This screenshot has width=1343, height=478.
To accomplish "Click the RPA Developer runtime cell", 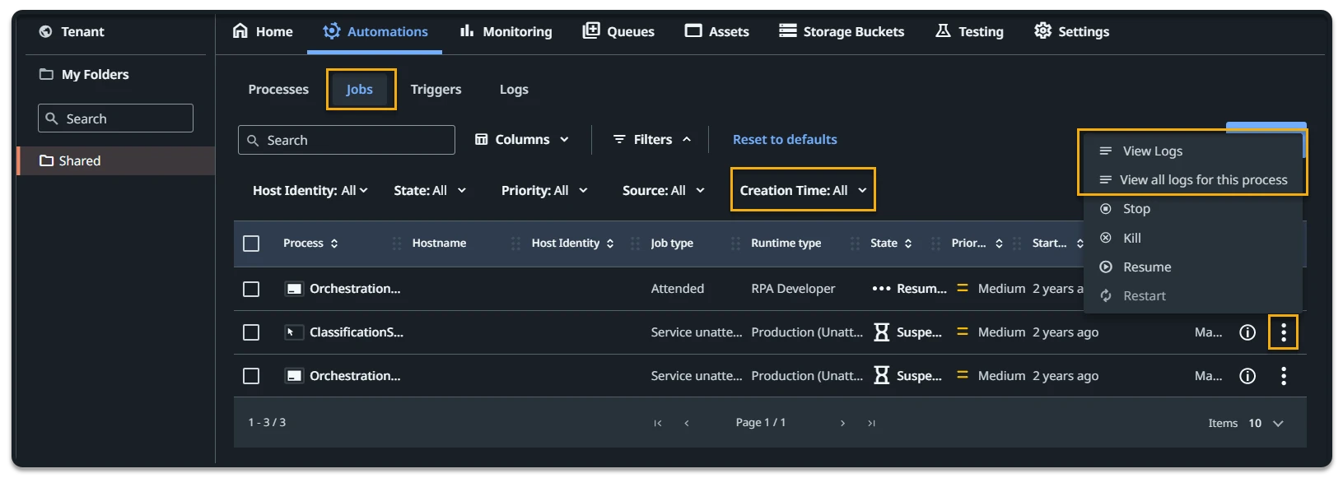I will [x=793, y=289].
